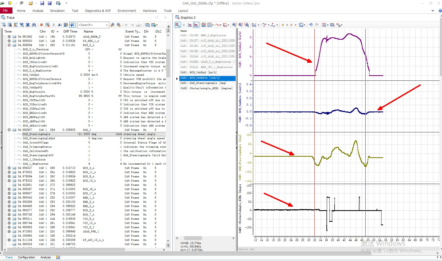Collapse the BCS_2_A message tree node
442x261 pixels.
click(9, 45)
